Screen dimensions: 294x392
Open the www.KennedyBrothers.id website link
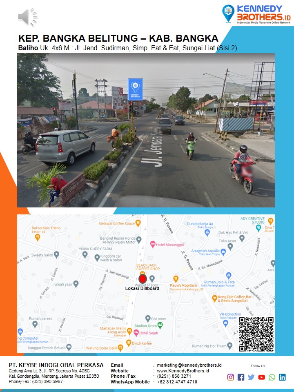point(183,371)
